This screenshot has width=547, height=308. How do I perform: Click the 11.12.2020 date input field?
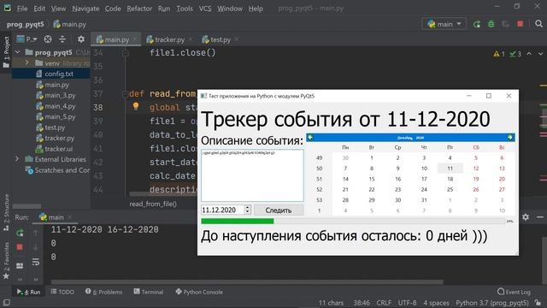coord(222,210)
